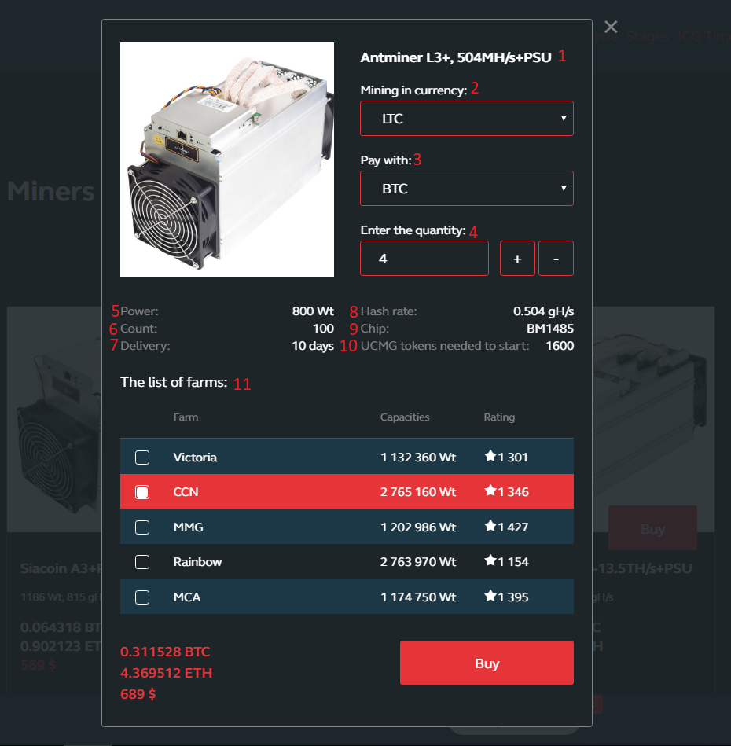Check the MCA farm checkbox

[x=142, y=597]
